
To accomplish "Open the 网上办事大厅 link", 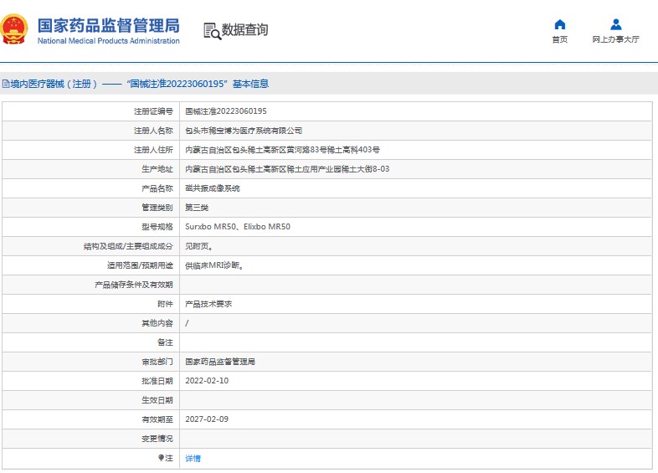I will tap(615, 39).
